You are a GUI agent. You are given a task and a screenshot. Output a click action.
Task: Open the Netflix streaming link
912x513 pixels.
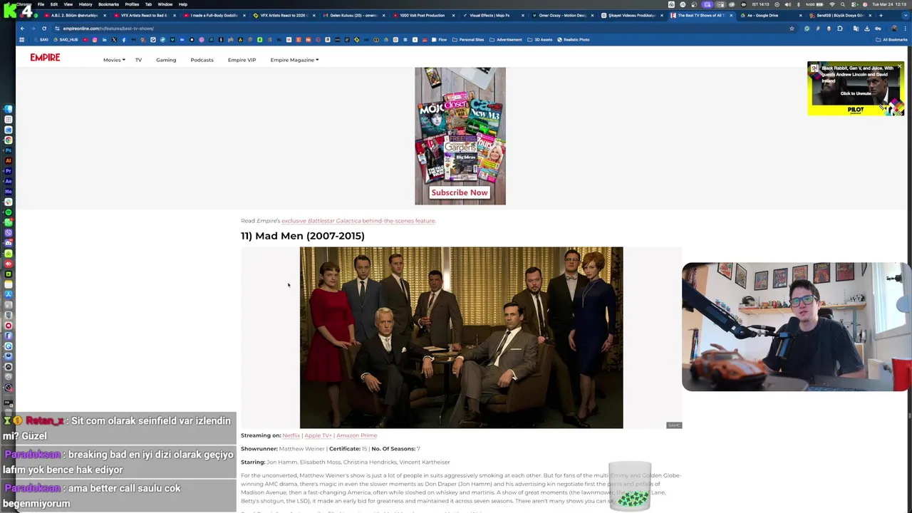pos(291,435)
